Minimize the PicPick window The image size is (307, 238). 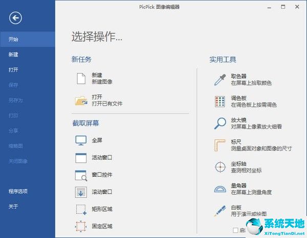(270, 7)
